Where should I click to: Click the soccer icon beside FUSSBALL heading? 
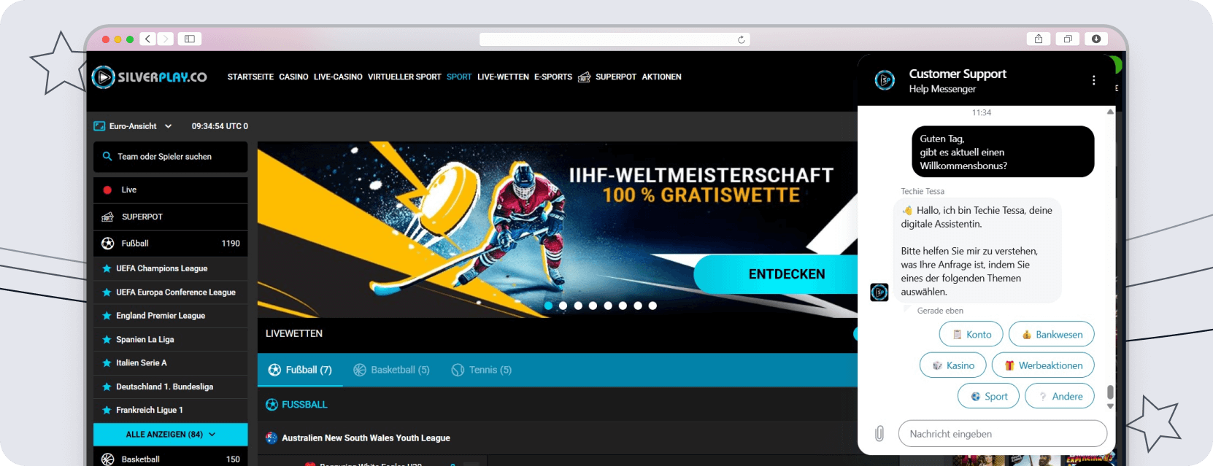pyautogui.click(x=272, y=405)
